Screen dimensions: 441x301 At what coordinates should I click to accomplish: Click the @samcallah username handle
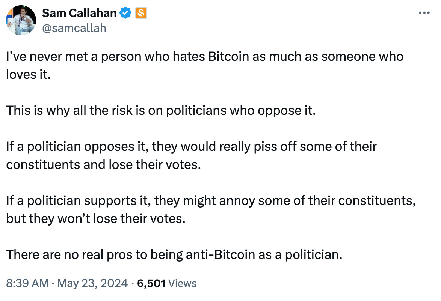[74, 28]
